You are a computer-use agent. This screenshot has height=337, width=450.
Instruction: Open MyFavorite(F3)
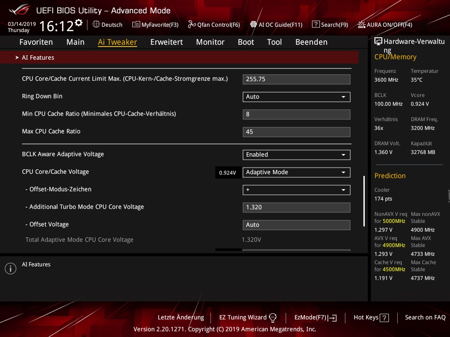click(155, 25)
